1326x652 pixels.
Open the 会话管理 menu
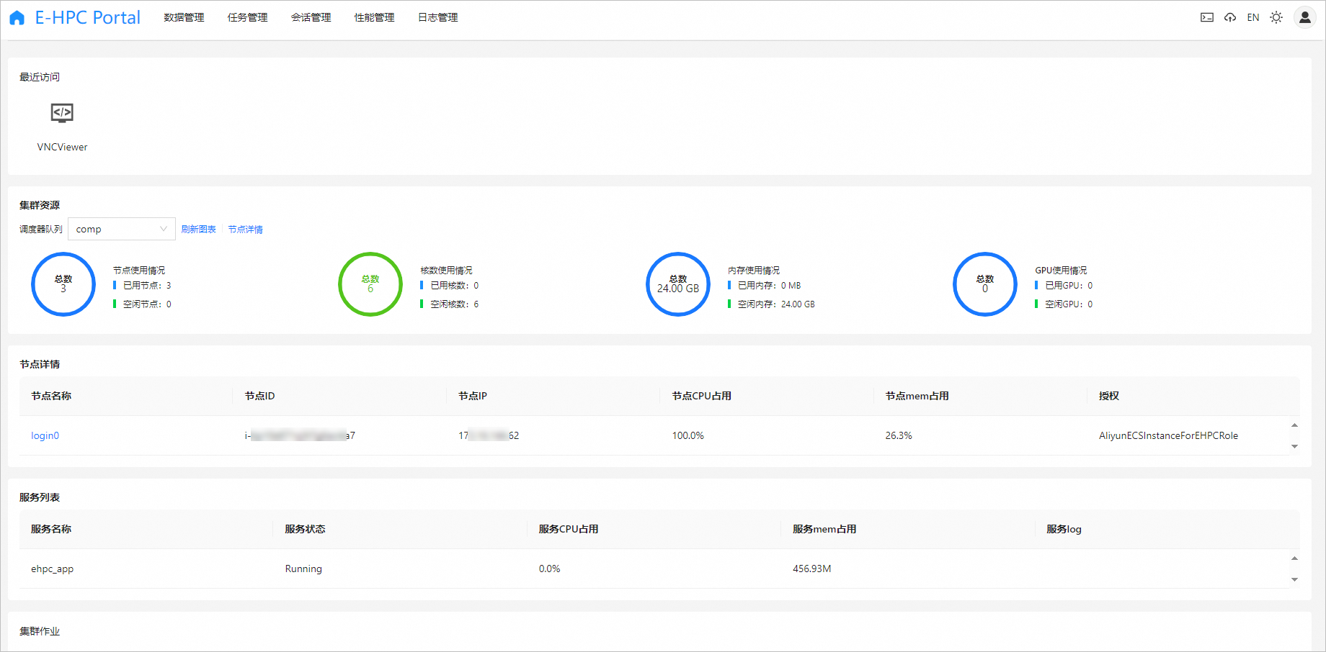point(311,17)
